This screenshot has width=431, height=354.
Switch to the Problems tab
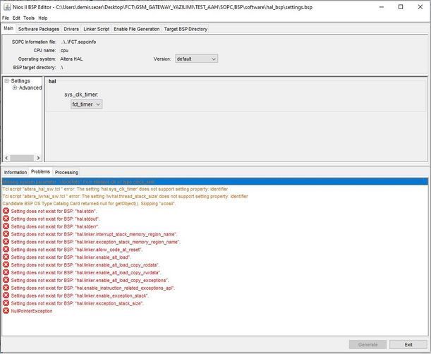(x=40, y=171)
